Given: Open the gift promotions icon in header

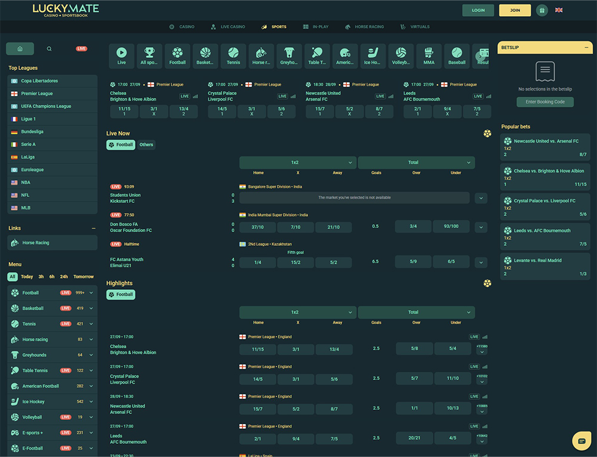Looking at the screenshot, I should coord(541,10).
